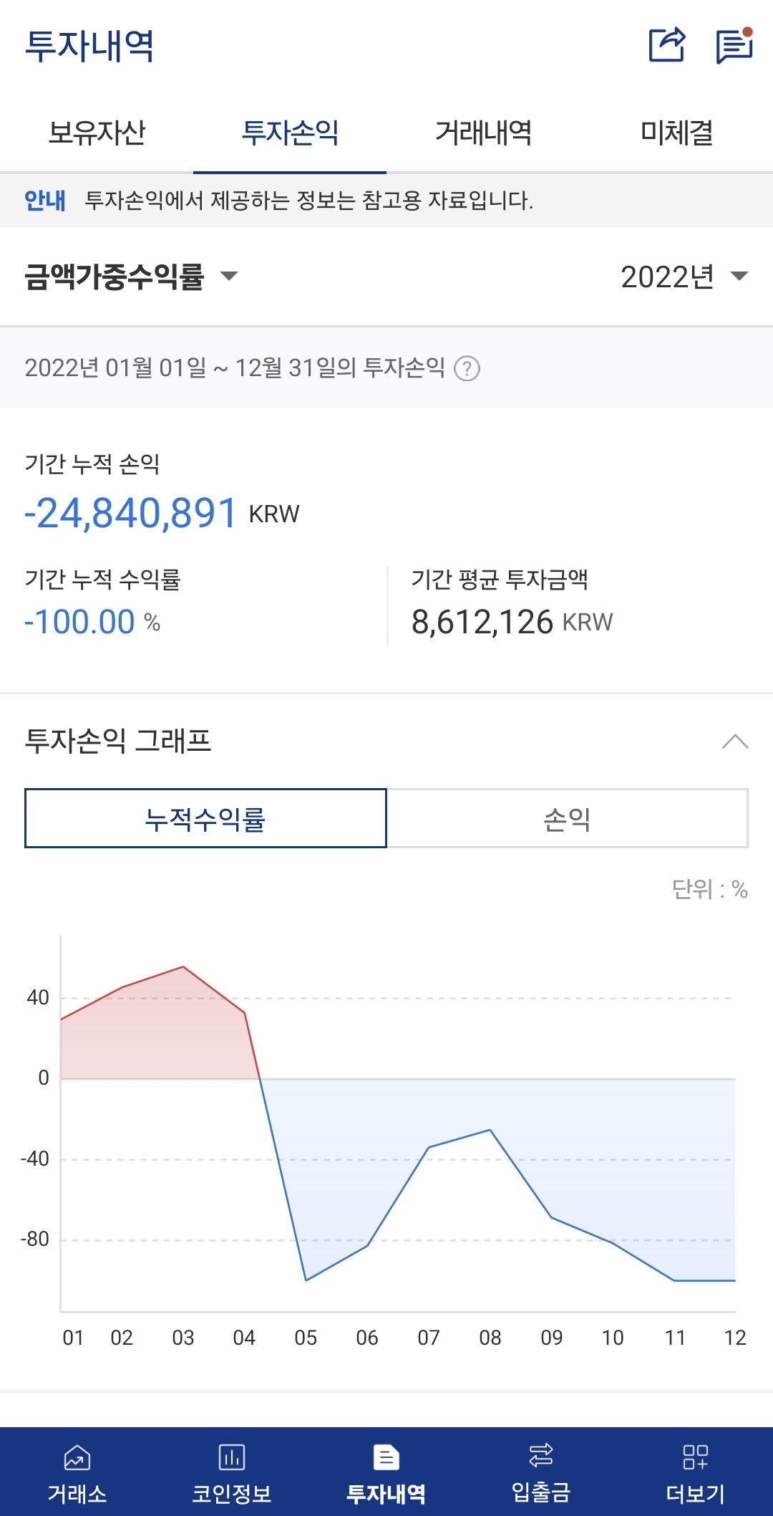773x1516 pixels.
Task: Open the 금액가중수익률 dropdown
Action: pos(131,277)
